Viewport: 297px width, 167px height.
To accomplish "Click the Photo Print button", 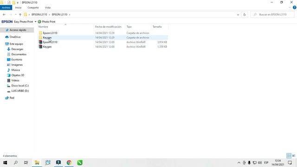I will coord(46,22).
